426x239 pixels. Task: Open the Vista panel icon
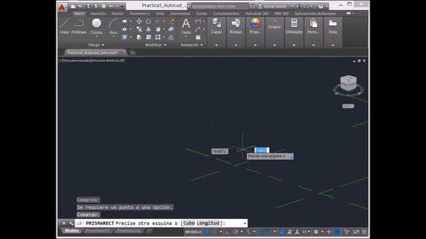point(333,27)
